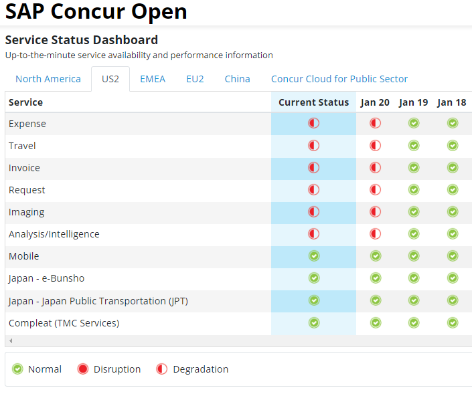
Task: Click the scroll left arrow
Action: (11, 340)
